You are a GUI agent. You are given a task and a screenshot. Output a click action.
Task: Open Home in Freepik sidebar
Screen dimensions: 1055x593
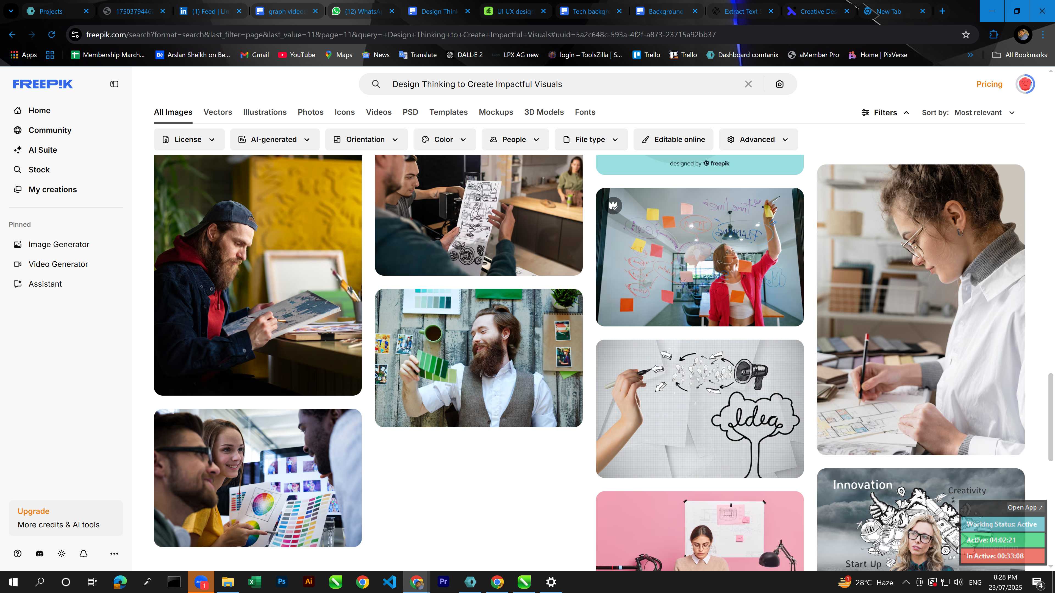click(x=39, y=110)
